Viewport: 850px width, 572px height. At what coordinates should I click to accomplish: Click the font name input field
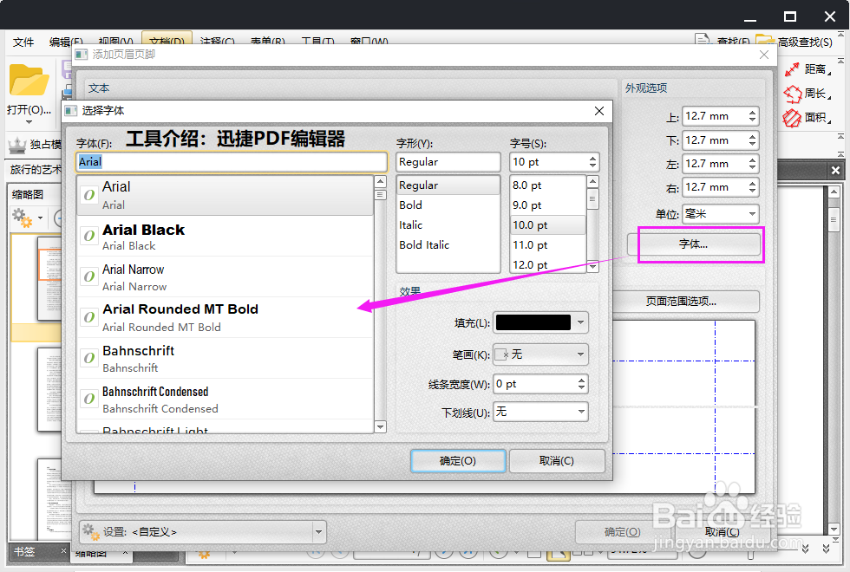click(232, 162)
